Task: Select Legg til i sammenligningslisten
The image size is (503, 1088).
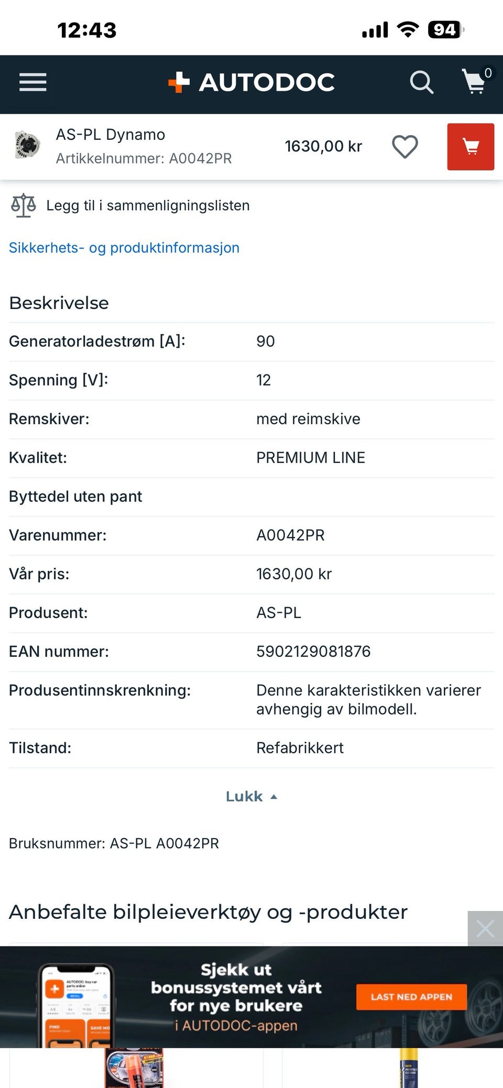Action: pos(148,205)
